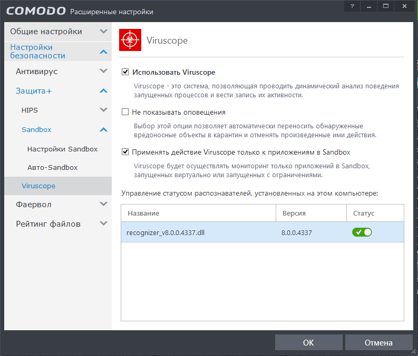Minimize the settings window
The image size is (418, 356).
point(369,6)
